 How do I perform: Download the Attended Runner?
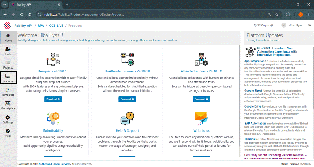click(201, 99)
